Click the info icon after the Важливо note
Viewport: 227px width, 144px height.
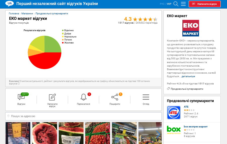point(19,84)
